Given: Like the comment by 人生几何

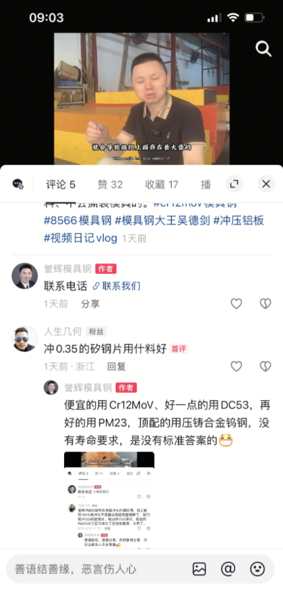Looking at the screenshot, I should pos(237,367).
